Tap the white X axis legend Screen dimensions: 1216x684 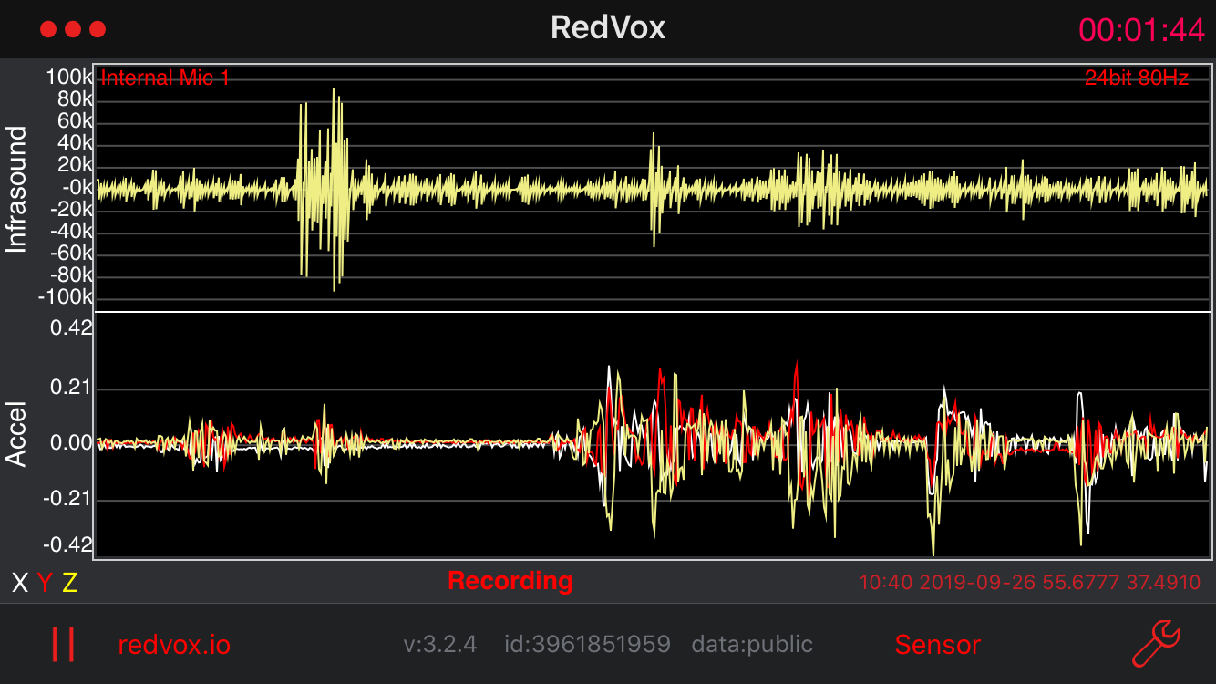pyautogui.click(x=19, y=583)
